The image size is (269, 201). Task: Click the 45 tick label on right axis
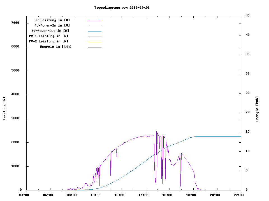pyautogui.click(x=247, y=16)
